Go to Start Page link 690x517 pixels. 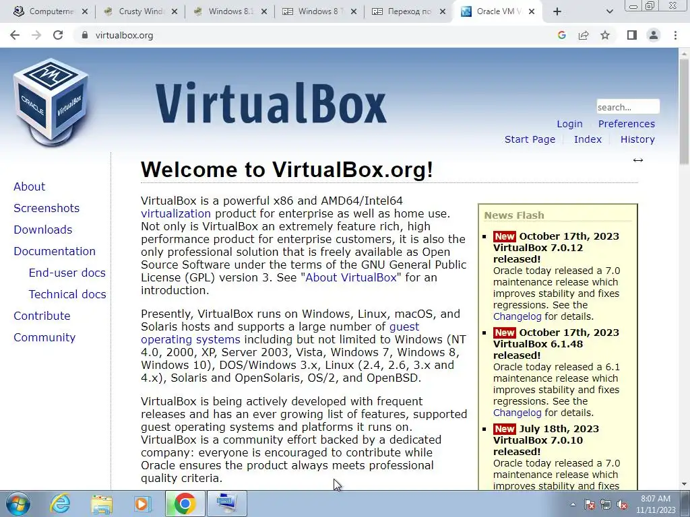530,139
